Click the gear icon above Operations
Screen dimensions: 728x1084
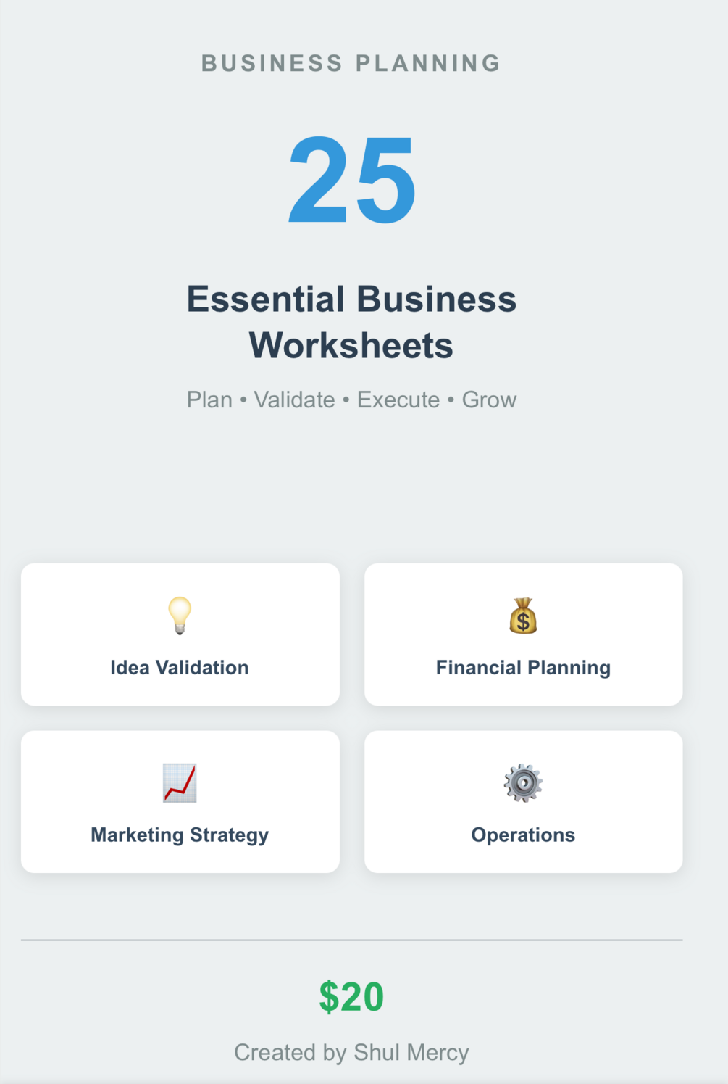pyautogui.click(x=523, y=783)
